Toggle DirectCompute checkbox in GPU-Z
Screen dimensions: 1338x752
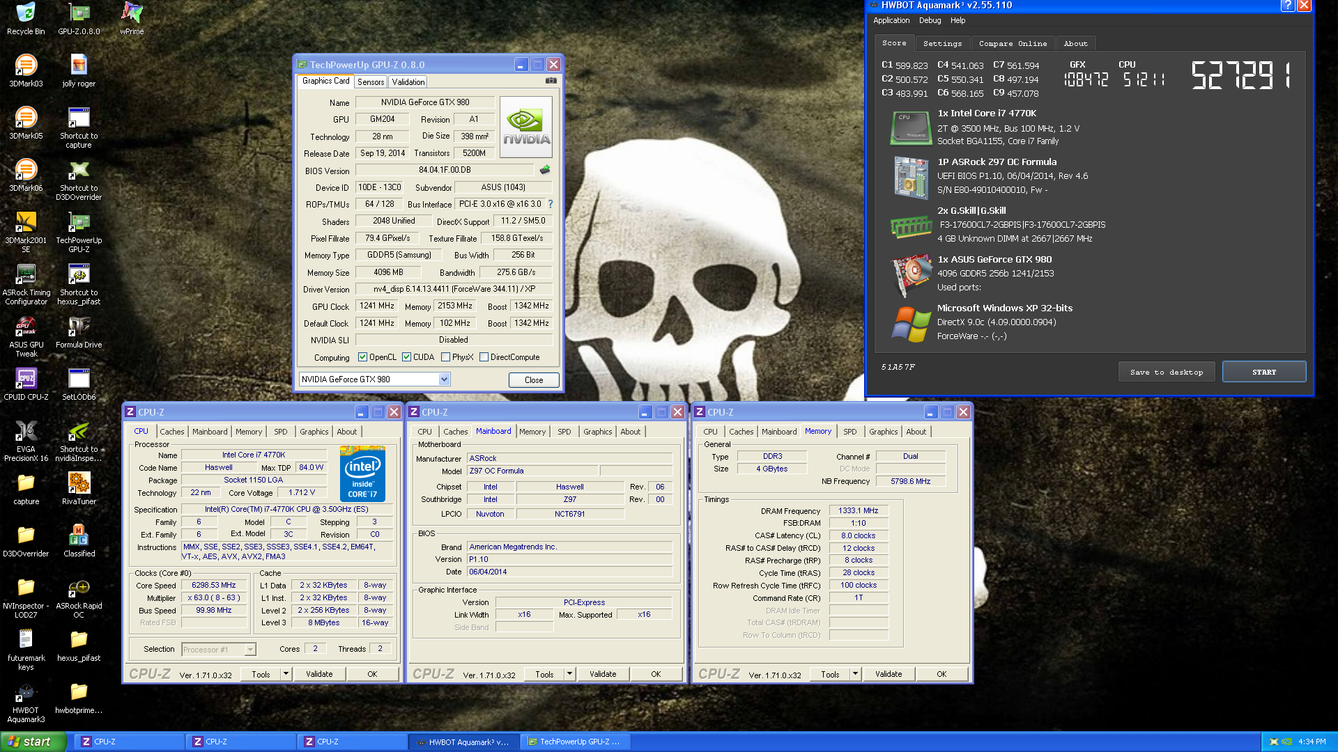click(484, 357)
